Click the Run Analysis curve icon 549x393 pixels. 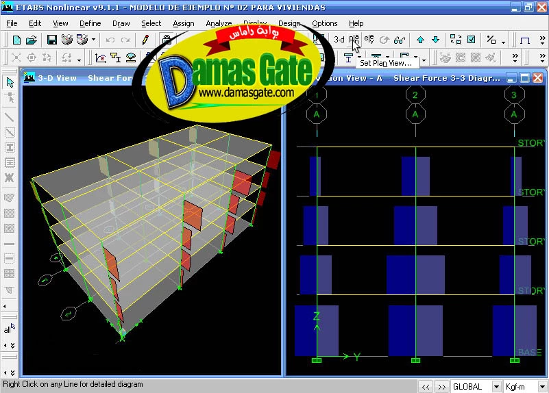(101, 58)
